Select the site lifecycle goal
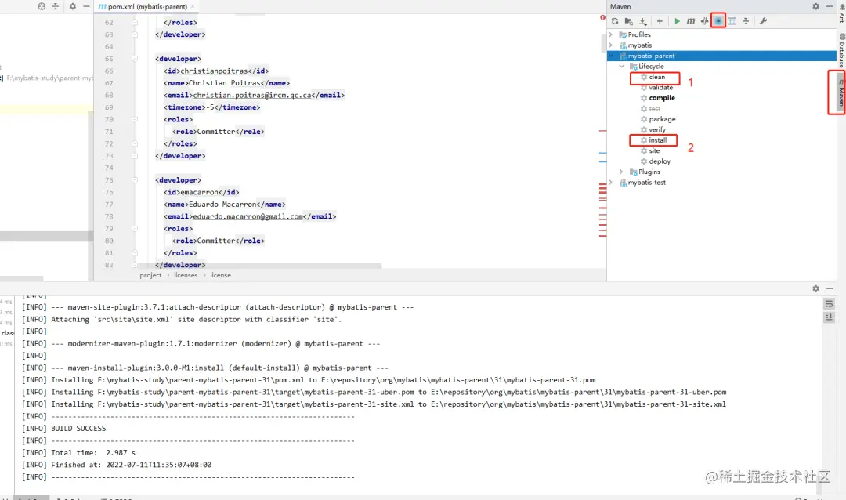Image resolution: width=846 pixels, height=500 pixels. 654,150
